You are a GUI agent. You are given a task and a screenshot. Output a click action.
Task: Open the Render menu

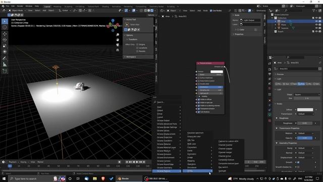pyautogui.click(x=20, y=6)
